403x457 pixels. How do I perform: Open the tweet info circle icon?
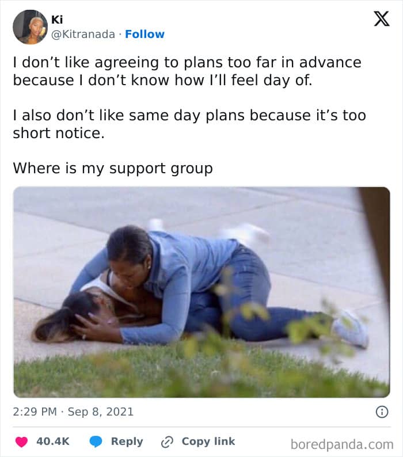(382, 412)
